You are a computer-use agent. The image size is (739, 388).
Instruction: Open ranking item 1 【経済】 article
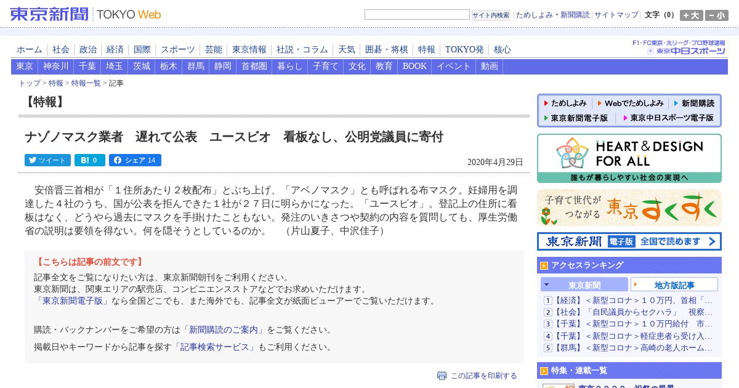633,301
